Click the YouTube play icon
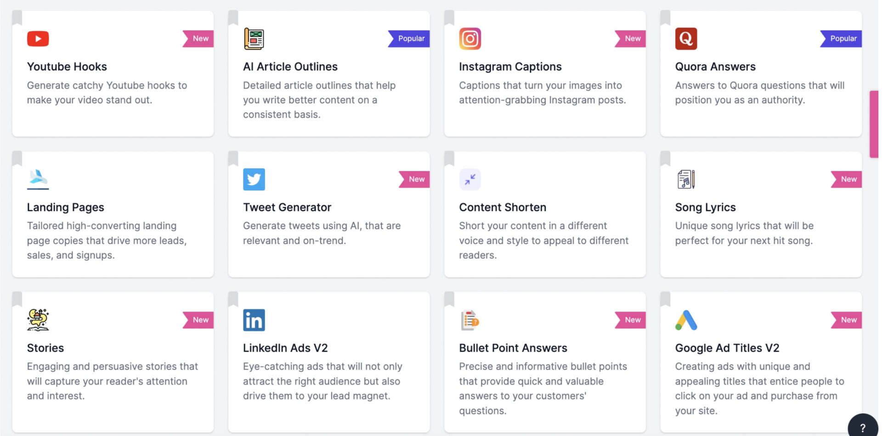882x436 pixels. point(38,39)
